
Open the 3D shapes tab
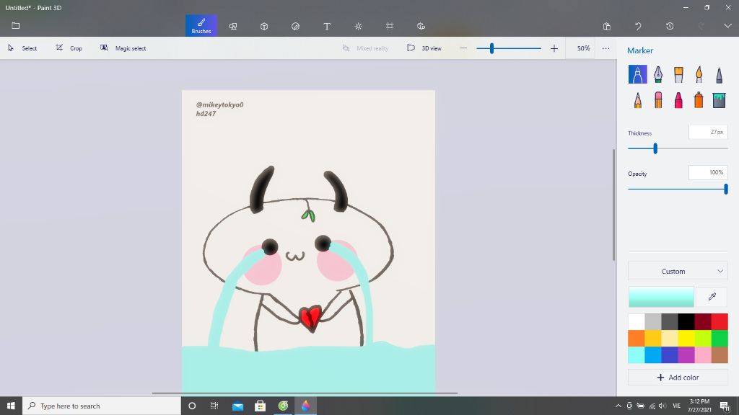pos(264,26)
